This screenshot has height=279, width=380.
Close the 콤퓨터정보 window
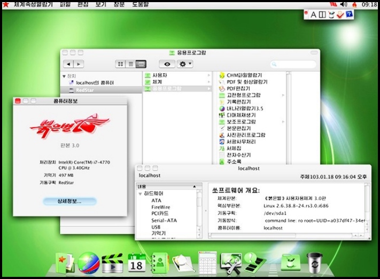pos(18,101)
